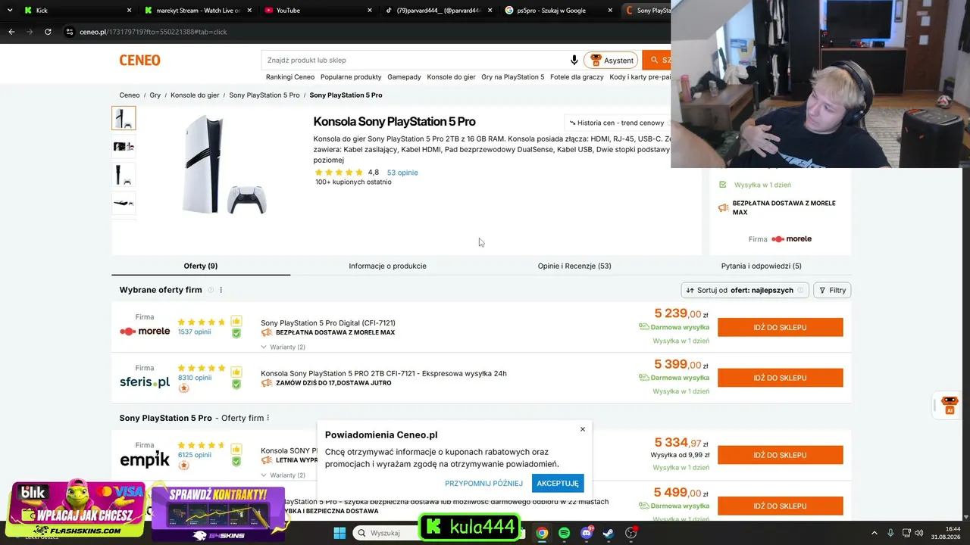Click the sferis.pl shop logo

pos(145,381)
